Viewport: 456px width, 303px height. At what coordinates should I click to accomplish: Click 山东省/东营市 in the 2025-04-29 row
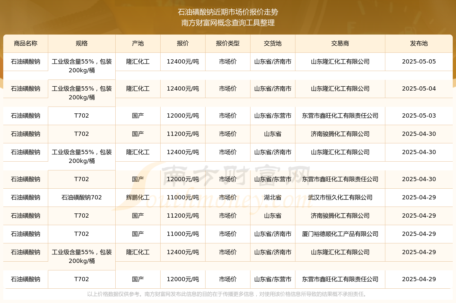[273, 279]
